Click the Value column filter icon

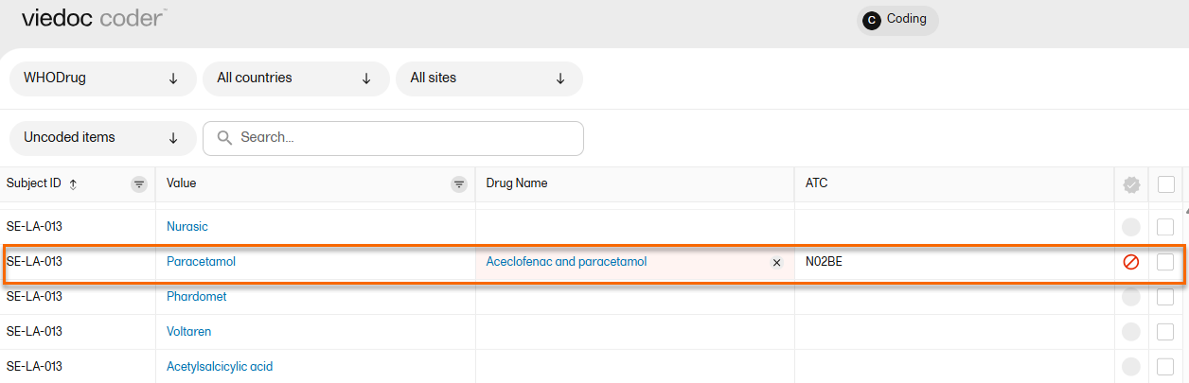459,184
